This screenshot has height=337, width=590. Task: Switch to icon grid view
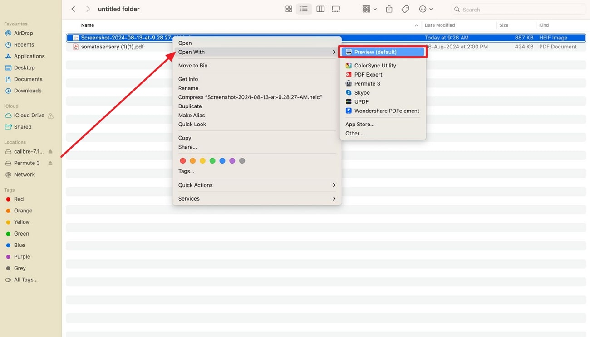point(289,9)
